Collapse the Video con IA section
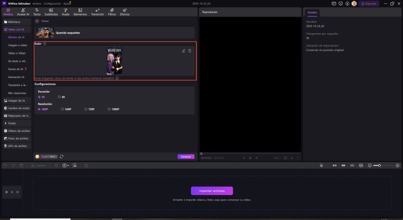Screen dimensions: 403x220 tap(17, 30)
